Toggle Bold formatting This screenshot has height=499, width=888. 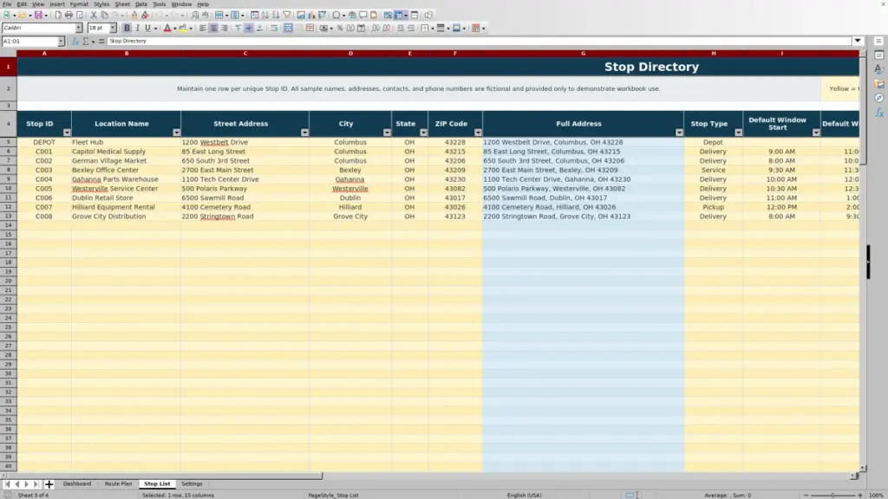coord(127,28)
